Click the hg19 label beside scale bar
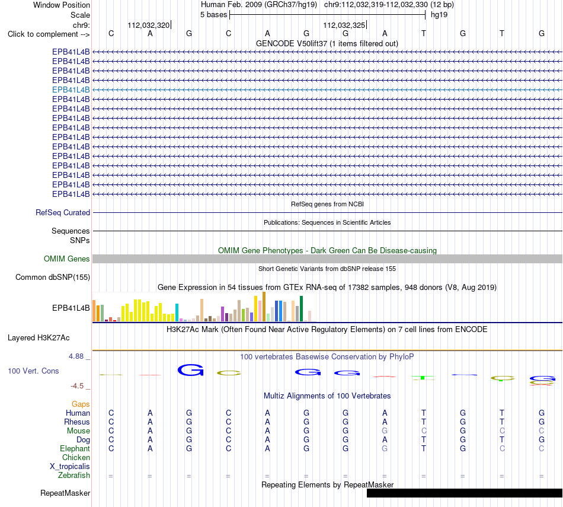The image size is (563, 507). point(439,15)
